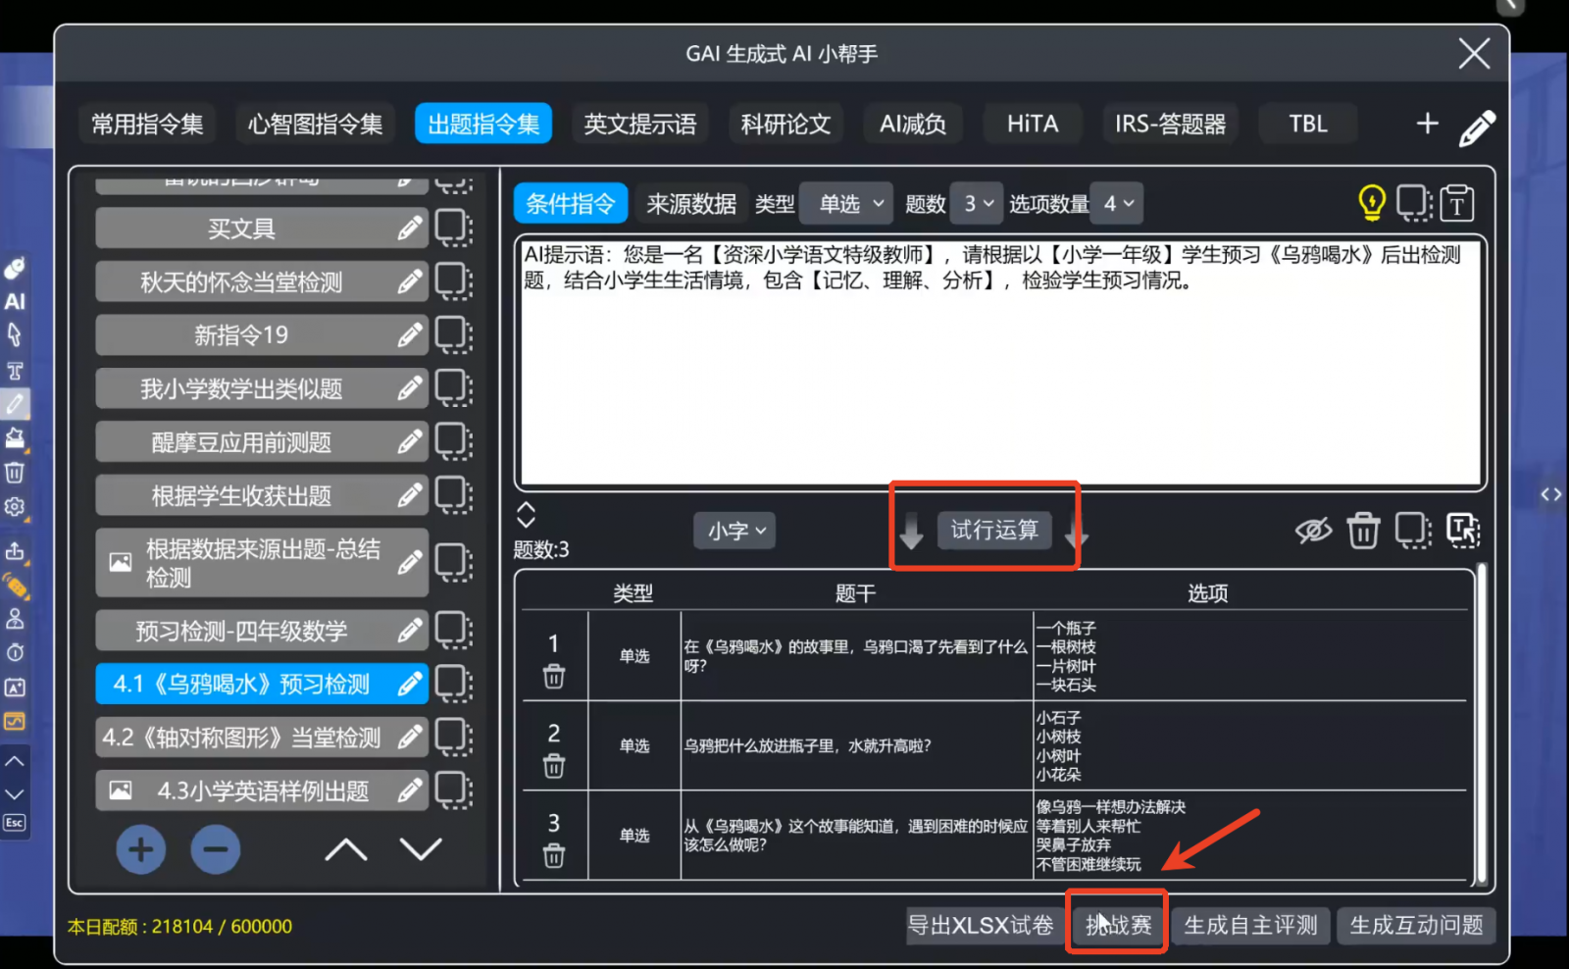
Task: Click inside the AI提示语 prompt text area
Action: pyautogui.click(x=1000, y=382)
